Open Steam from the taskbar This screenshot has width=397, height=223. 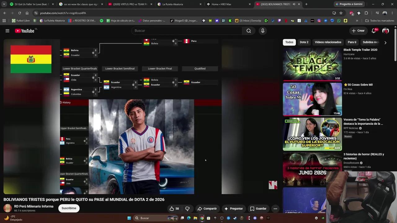(235, 218)
